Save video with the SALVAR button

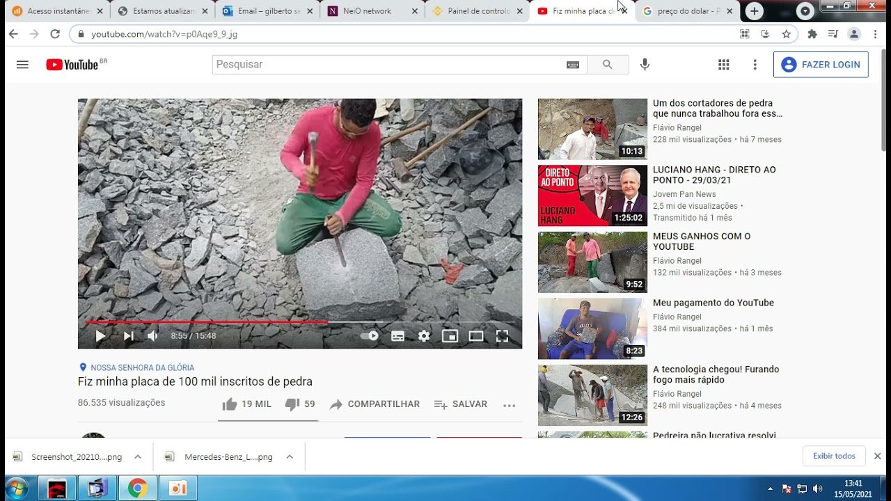pyautogui.click(x=460, y=404)
